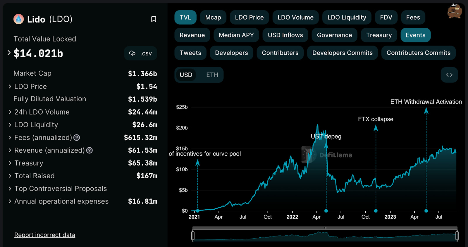
Task: Show Developers Commits on the chart
Action: click(343, 53)
